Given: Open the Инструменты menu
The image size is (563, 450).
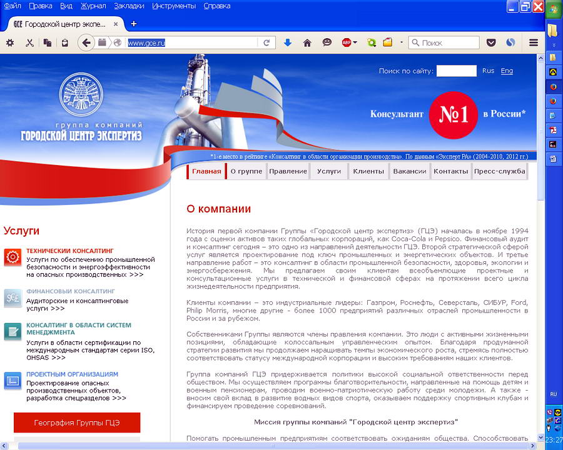Looking at the screenshot, I should click(174, 6).
